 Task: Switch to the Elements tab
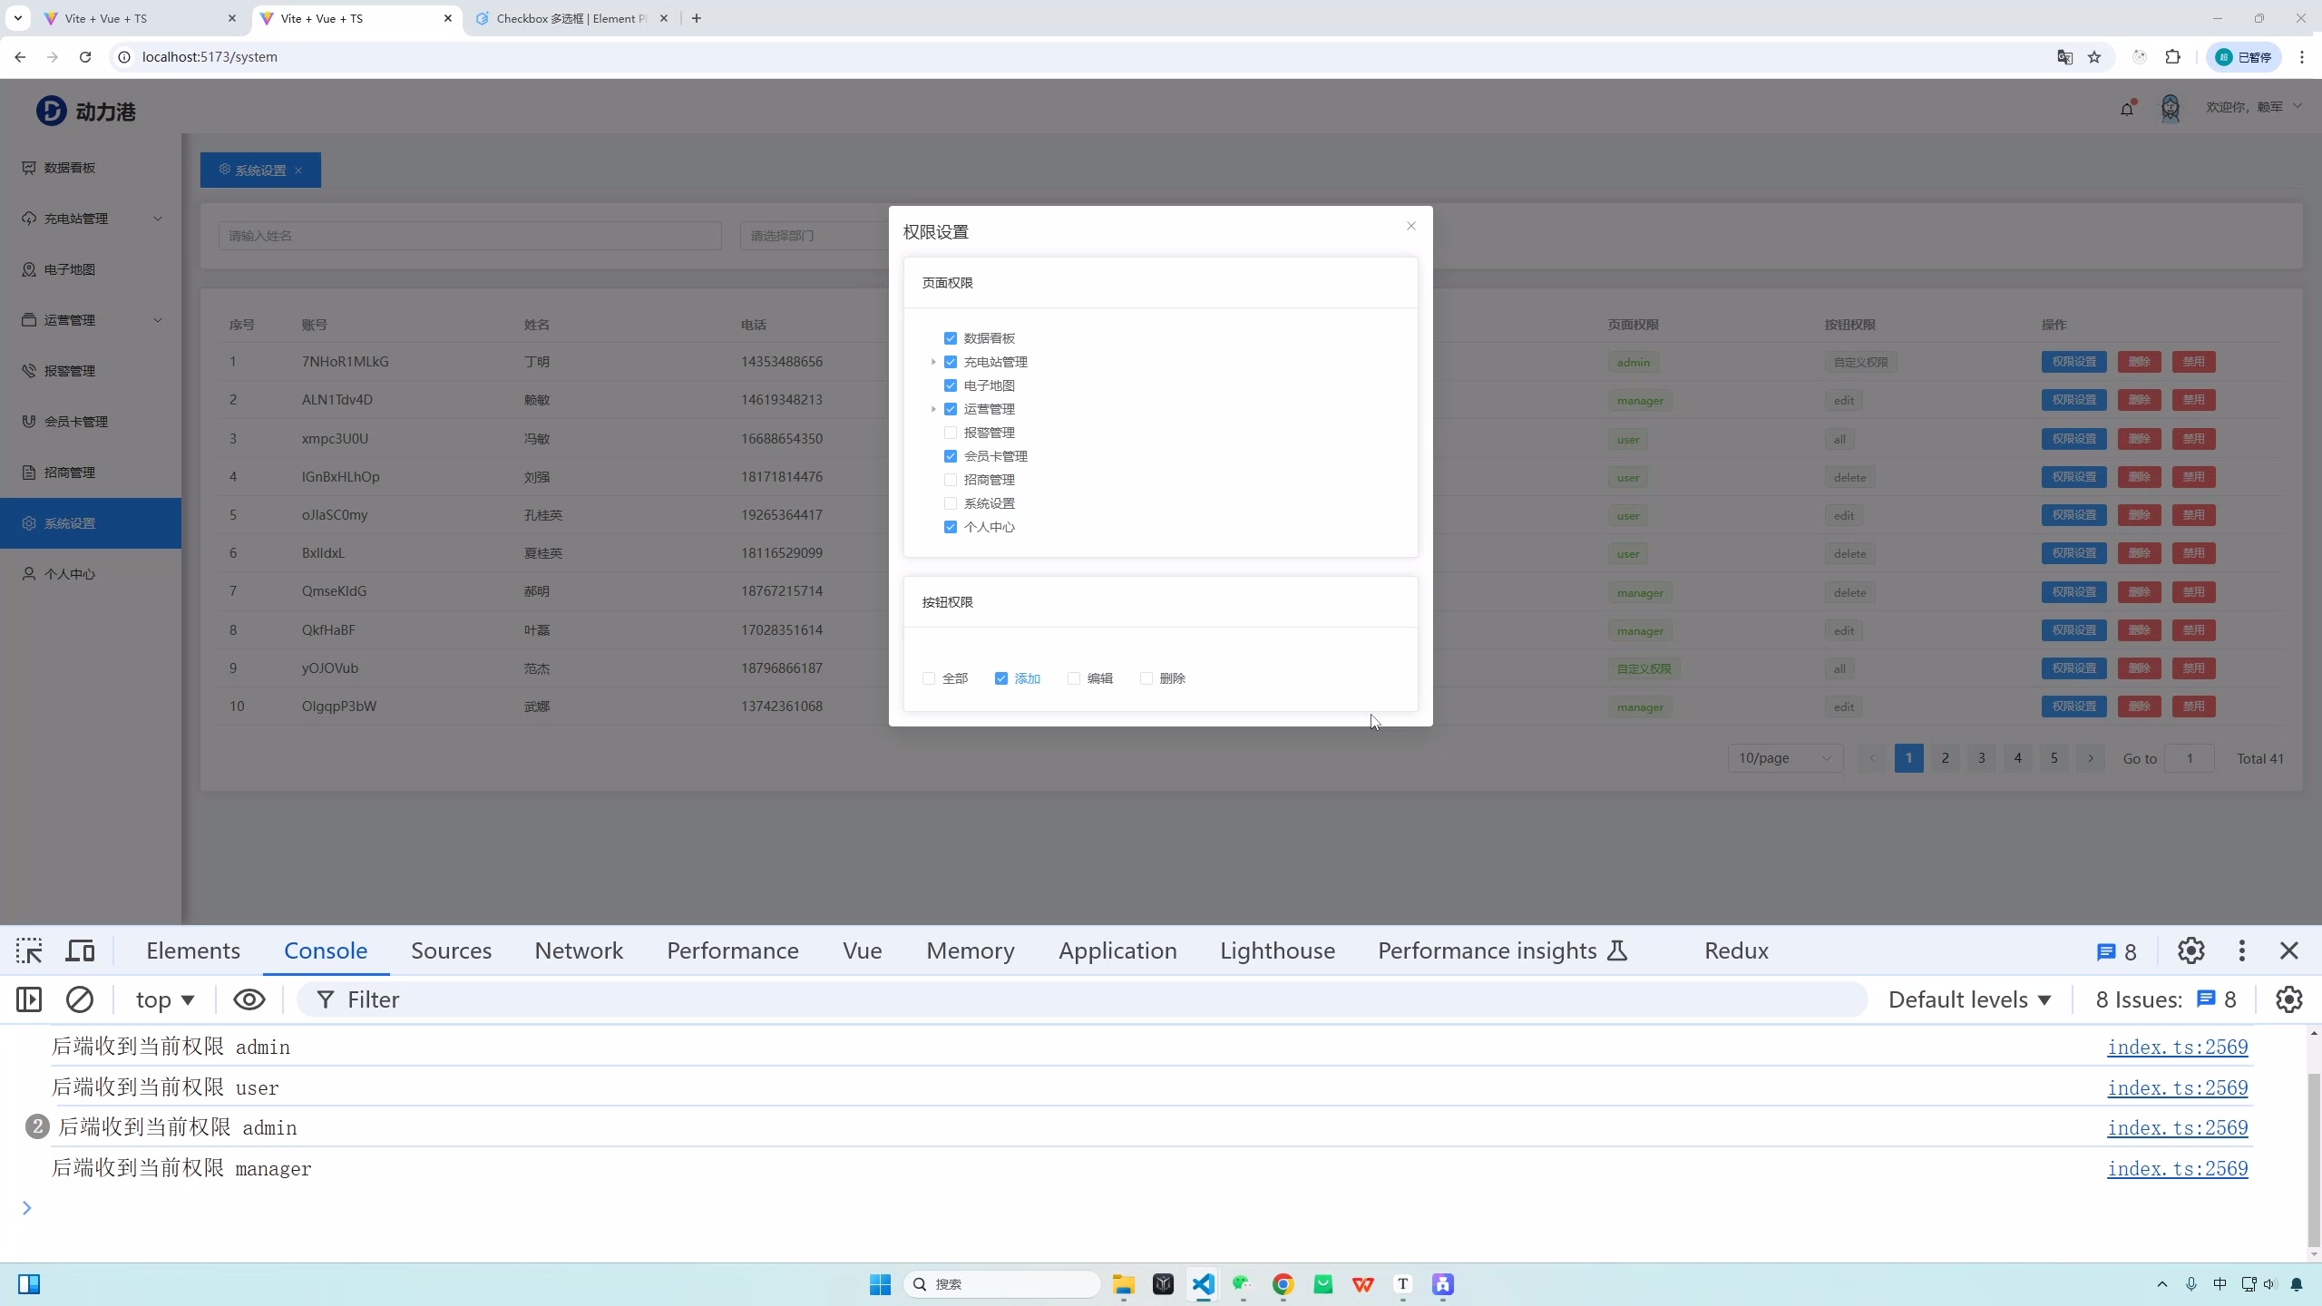193,950
